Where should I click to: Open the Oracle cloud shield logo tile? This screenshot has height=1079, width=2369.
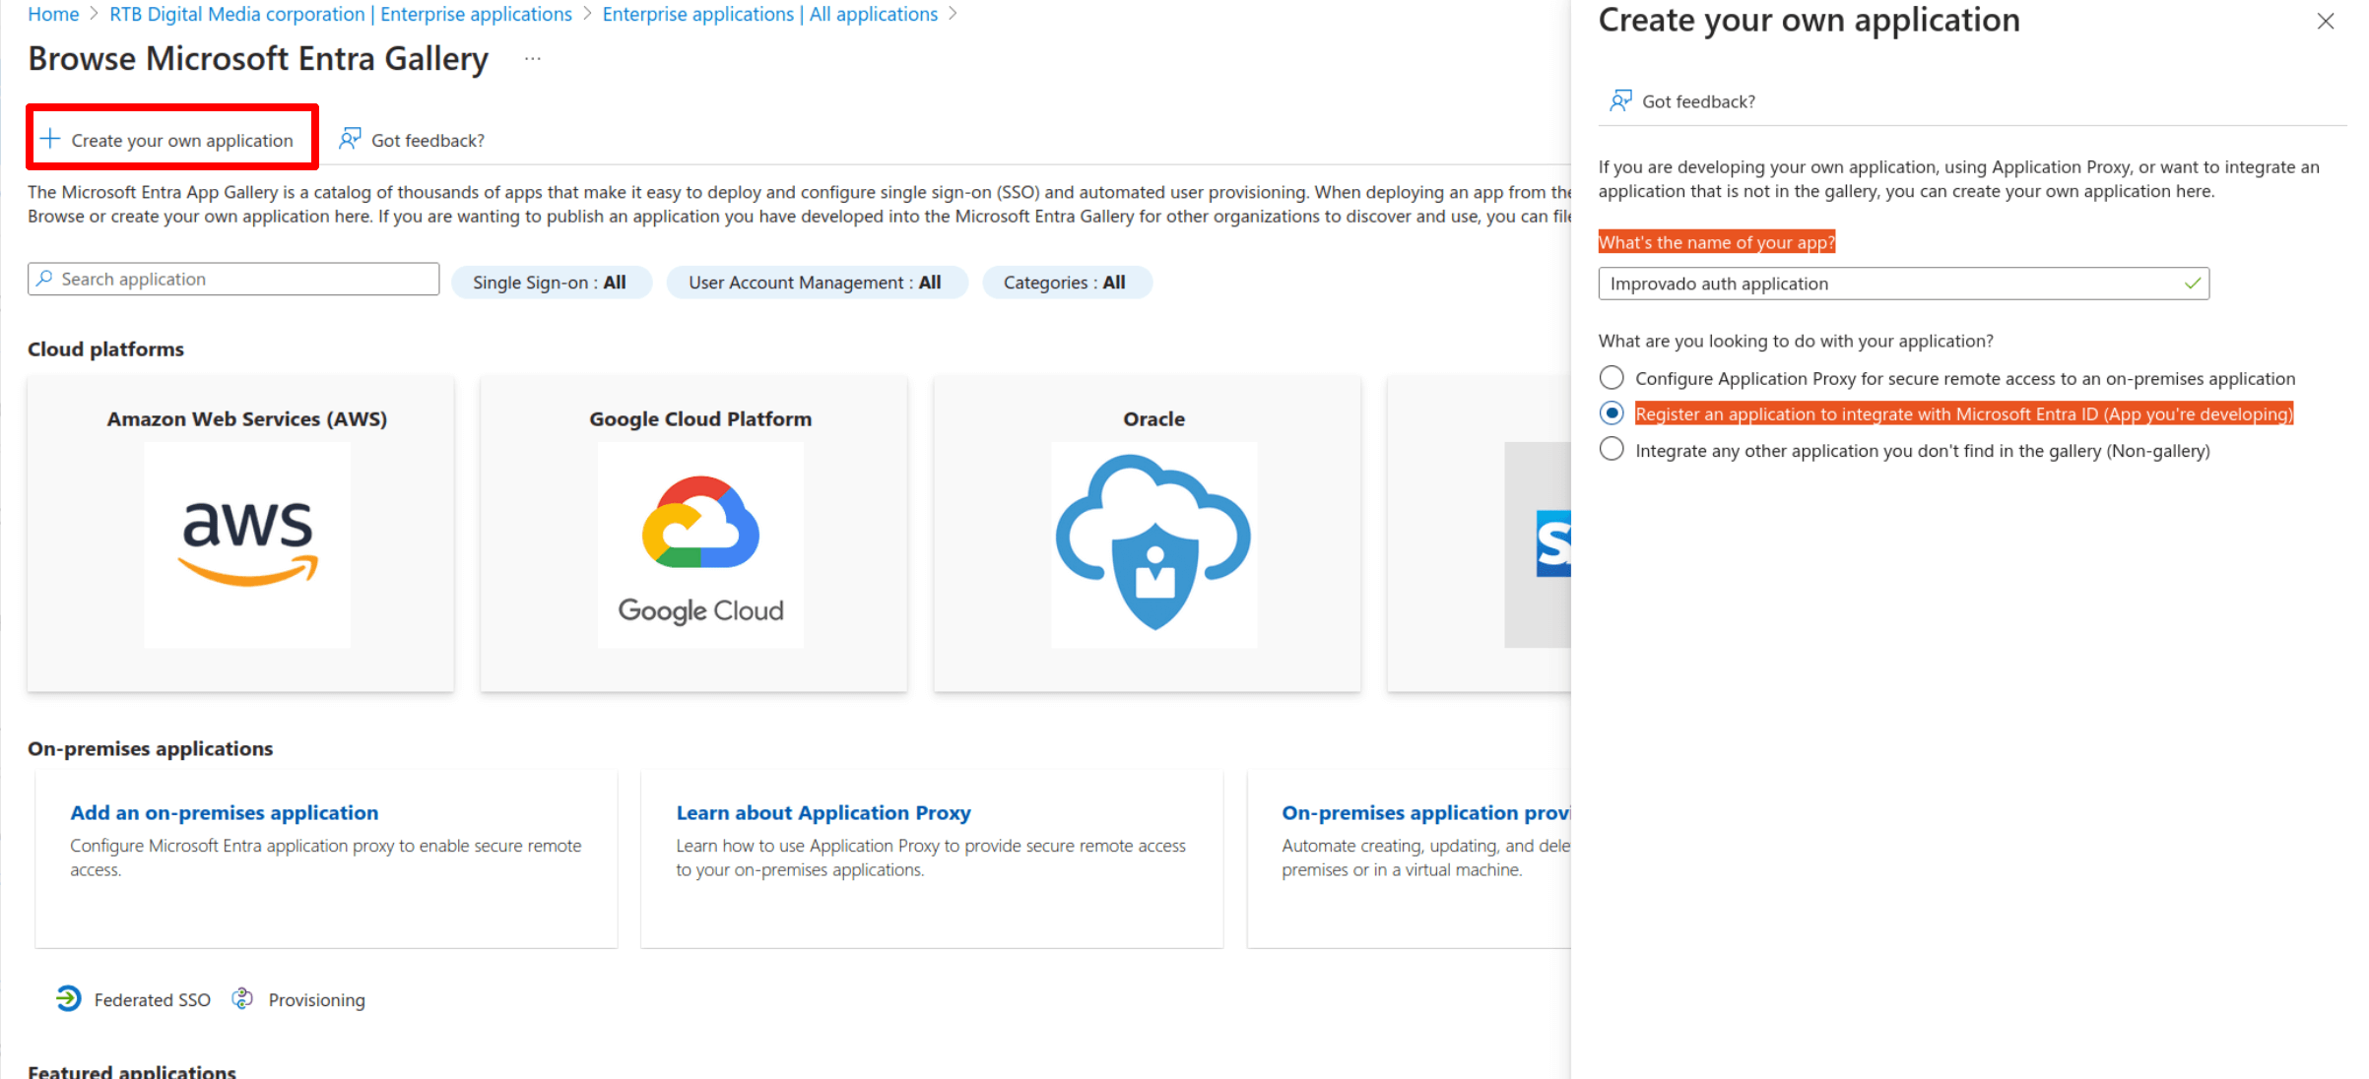1154,544
